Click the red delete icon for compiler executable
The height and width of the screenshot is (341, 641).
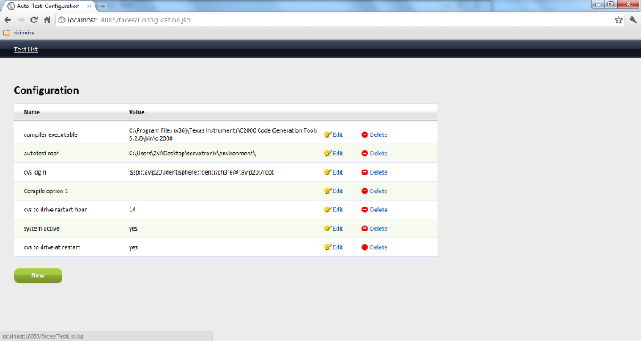click(365, 134)
